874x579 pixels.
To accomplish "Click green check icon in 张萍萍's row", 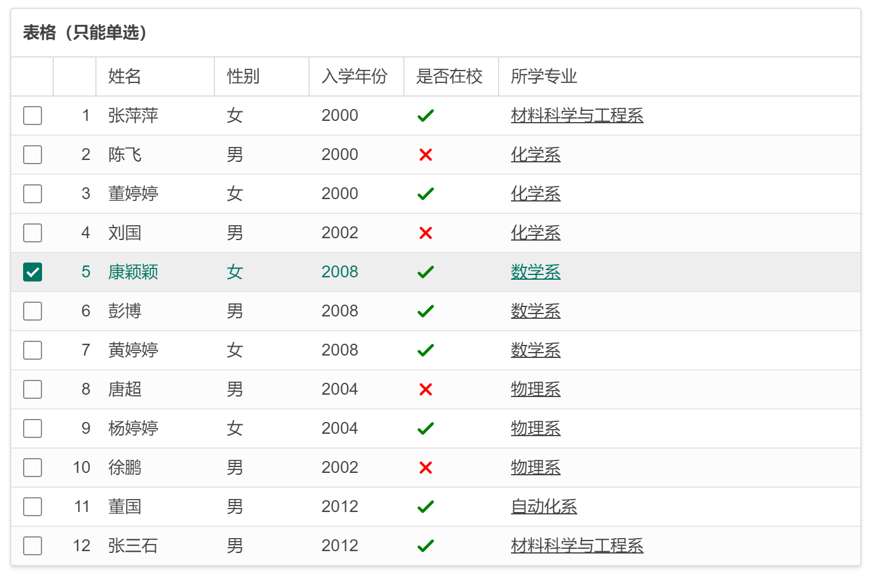I will tap(426, 116).
